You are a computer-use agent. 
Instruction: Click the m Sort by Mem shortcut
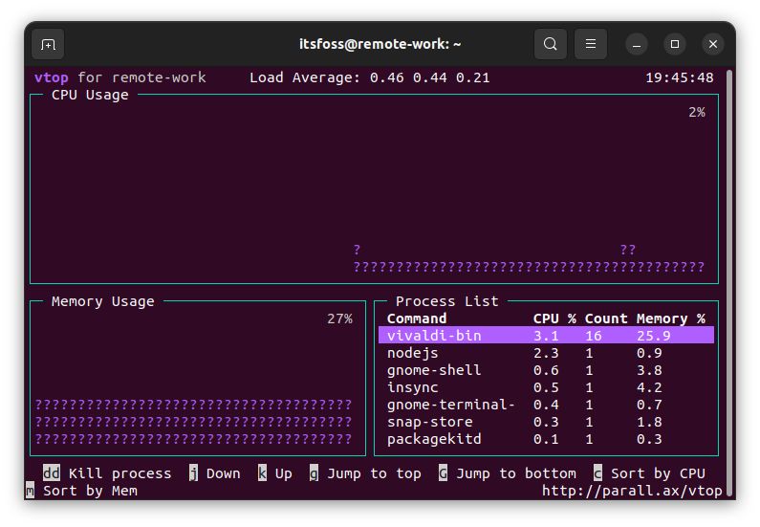click(x=81, y=491)
